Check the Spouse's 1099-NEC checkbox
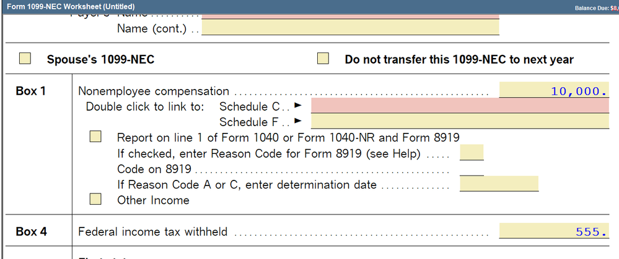Image resolution: width=619 pixels, height=259 pixels. [25, 59]
